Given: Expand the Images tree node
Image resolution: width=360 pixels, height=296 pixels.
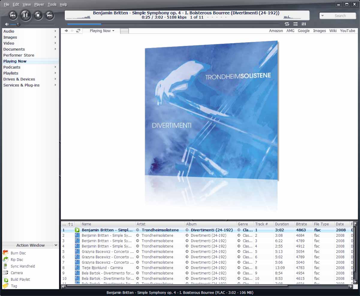Looking at the screenshot, I should 55,37.
